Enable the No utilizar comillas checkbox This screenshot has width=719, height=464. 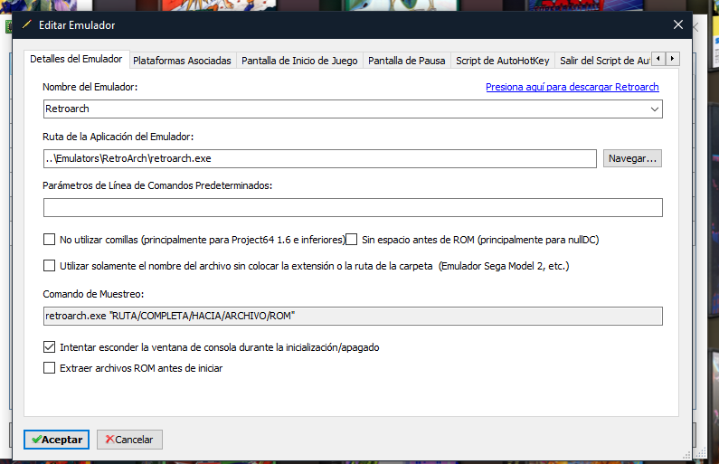[x=49, y=240]
